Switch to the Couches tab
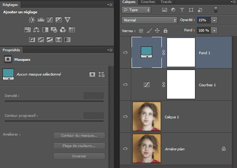This screenshot has height=168, width=237. 148,2
